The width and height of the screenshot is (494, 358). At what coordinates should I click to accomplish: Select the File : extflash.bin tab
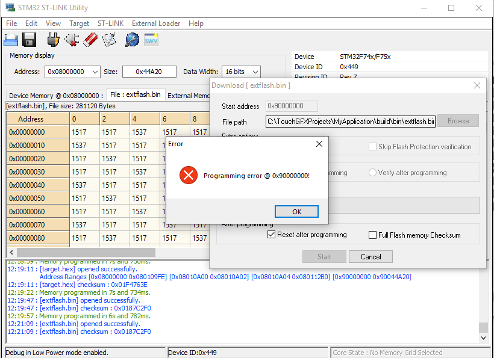136,94
